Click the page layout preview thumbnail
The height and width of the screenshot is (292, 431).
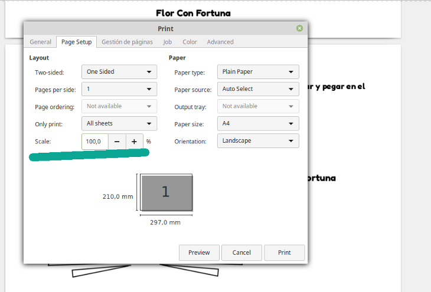166,192
